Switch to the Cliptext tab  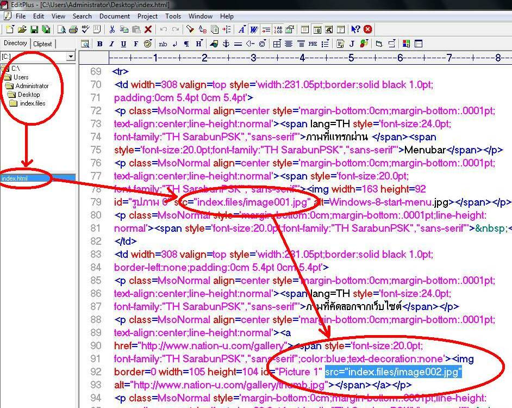pos(42,44)
